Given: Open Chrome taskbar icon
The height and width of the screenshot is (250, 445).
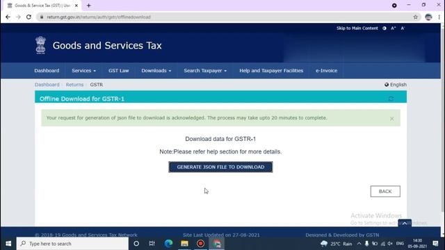Looking at the screenshot, I should click(x=216, y=244).
